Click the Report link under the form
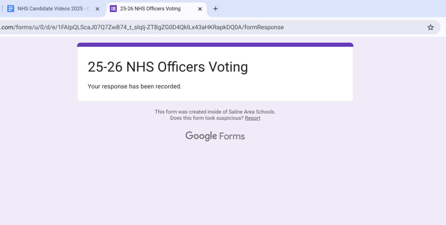446x225 pixels. tap(253, 118)
